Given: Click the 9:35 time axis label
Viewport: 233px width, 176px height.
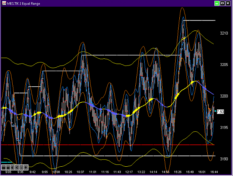Looking at the screenshot, I should pyautogui.click(x=21, y=172).
